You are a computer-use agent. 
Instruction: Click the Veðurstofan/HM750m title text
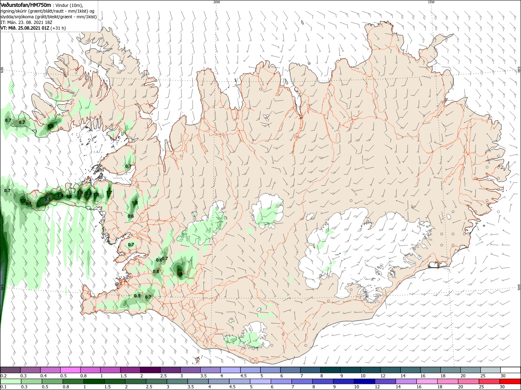point(26,5)
